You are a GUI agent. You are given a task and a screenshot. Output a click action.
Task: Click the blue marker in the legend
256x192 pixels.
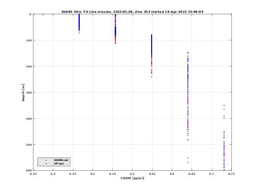pos(46,164)
